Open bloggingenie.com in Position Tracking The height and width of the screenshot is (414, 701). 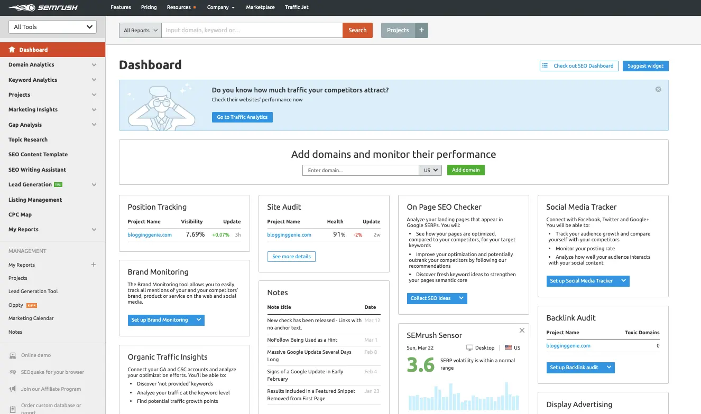coord(150,235)
